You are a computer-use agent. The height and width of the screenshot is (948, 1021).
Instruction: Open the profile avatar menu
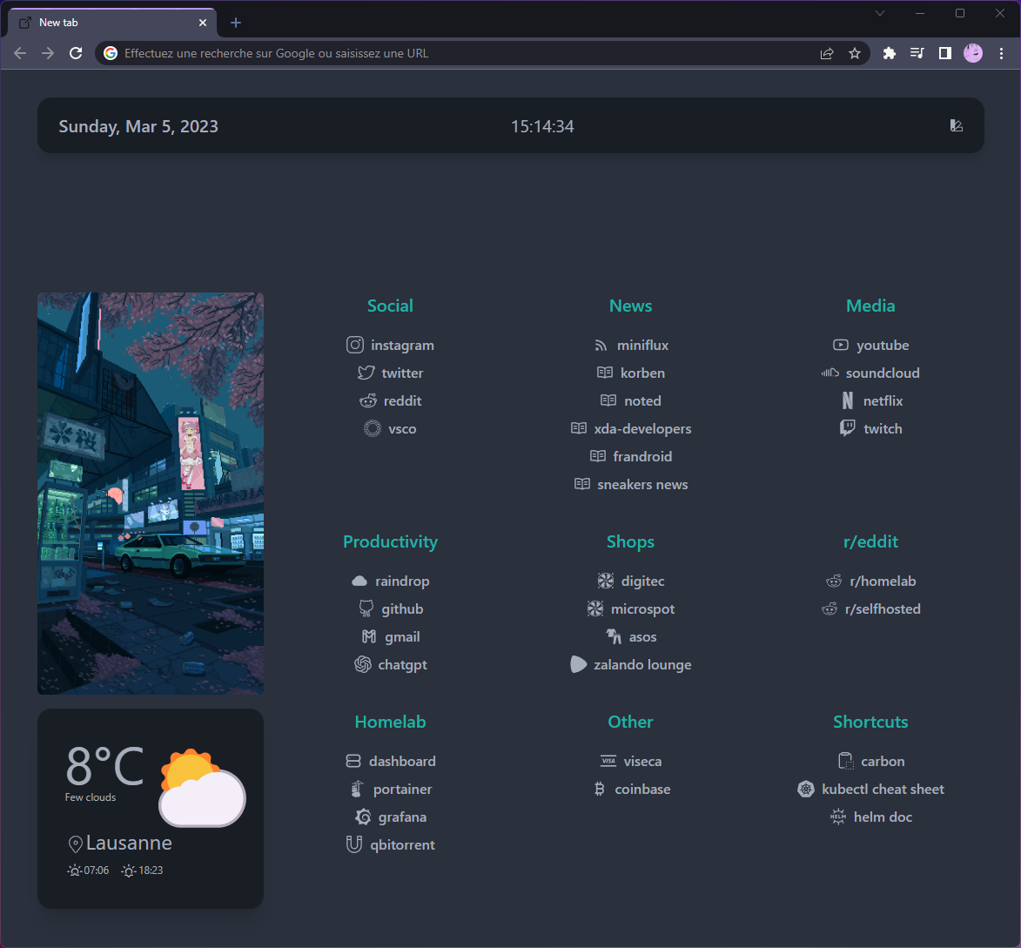(973, 53)
